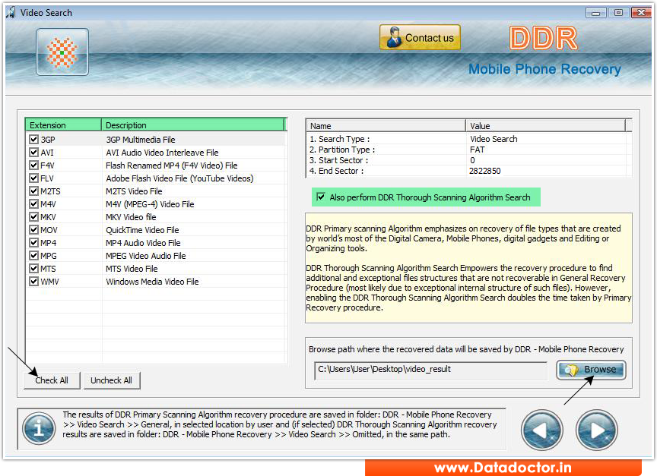Click the 'FAT' partition value

point(478,150)
